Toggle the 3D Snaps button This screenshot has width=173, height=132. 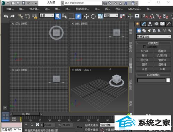coord(145,16)
